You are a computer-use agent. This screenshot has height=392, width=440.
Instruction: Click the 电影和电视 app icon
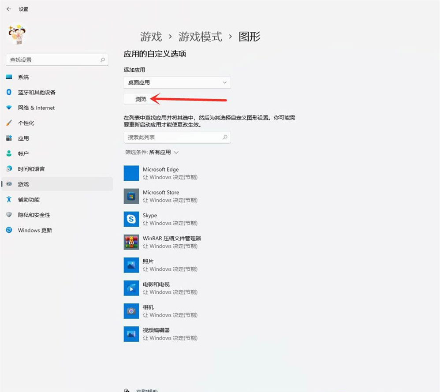(131, 288)
